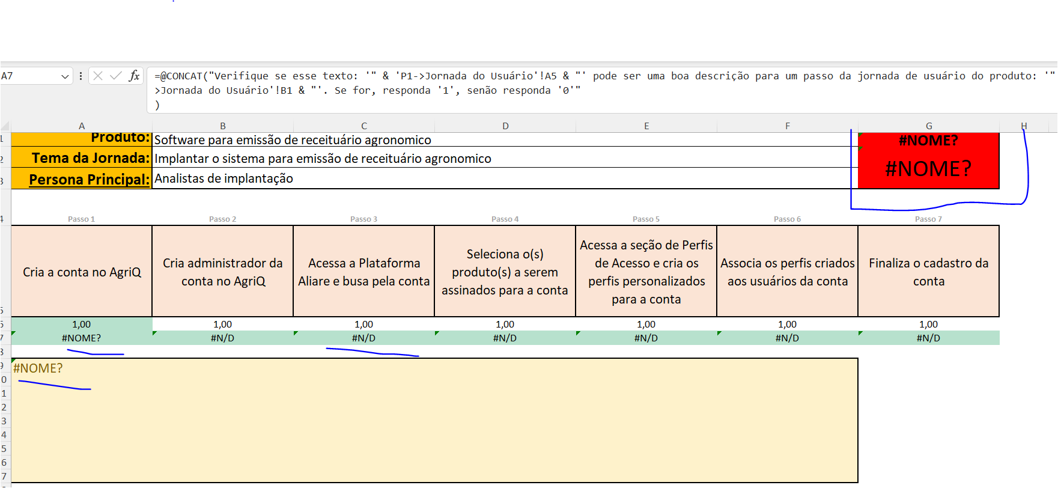This screenshot has width=1058, height=488.
Task: Select step 'Acessa a seção de Perfis' cell
Action: pyautogui.click(x=646, y=272)
